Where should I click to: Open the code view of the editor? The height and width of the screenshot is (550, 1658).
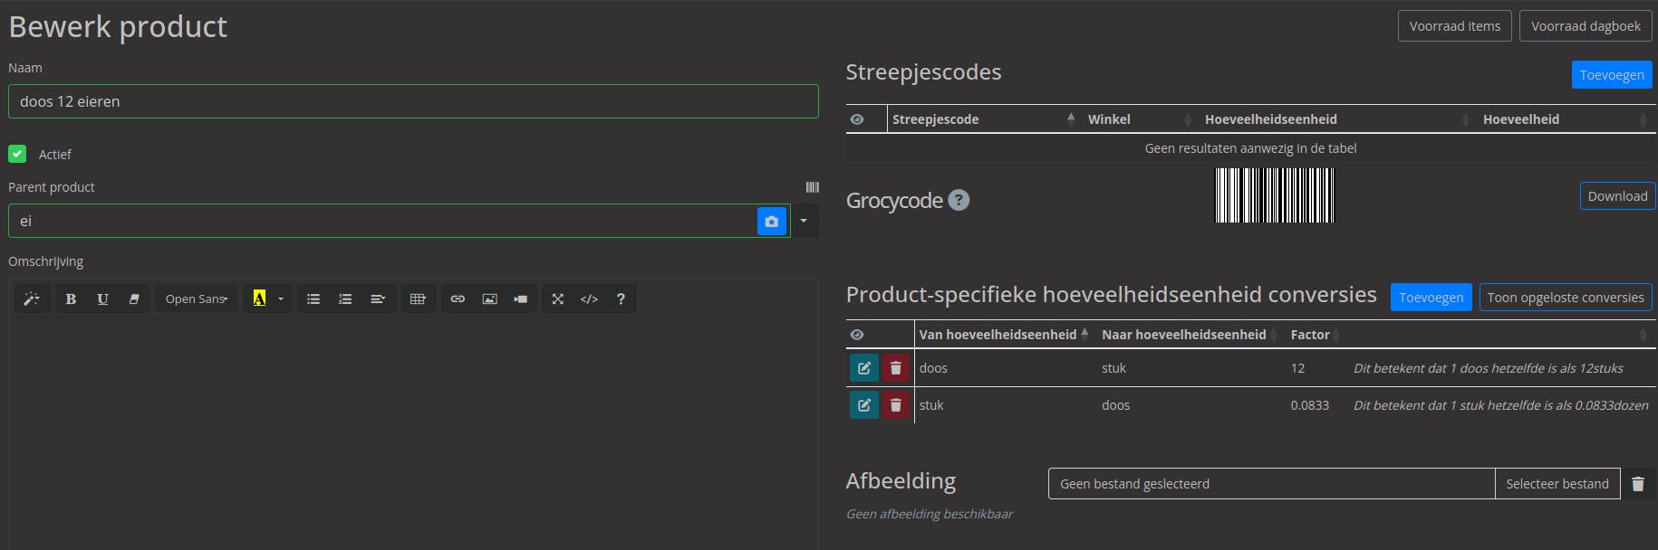click(589, 299)
